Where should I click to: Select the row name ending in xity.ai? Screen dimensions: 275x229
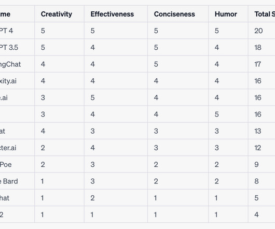[x=8, y=81]
